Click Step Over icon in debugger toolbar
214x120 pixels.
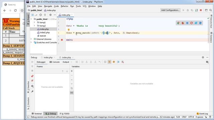pyautogui.click(x=82, y=62)
